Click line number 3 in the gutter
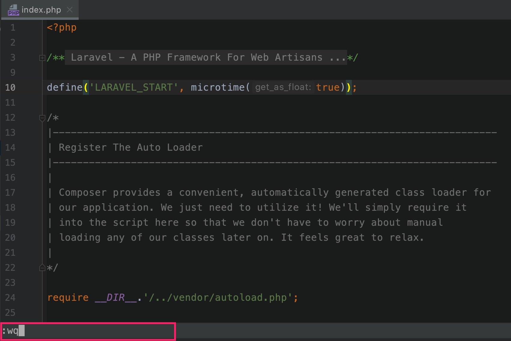Viewport: 511px width, 341px height. [x=13, y=57]
